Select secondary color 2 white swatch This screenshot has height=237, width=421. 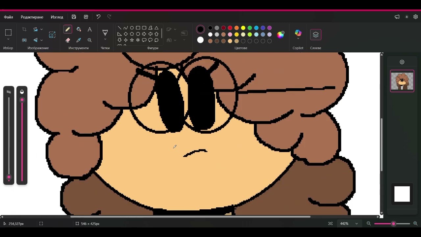click(200, 40)
